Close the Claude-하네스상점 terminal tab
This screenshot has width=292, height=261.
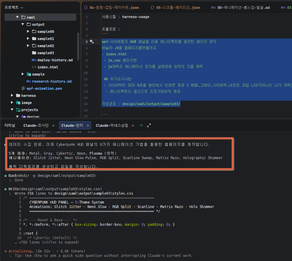click(133, 126)
